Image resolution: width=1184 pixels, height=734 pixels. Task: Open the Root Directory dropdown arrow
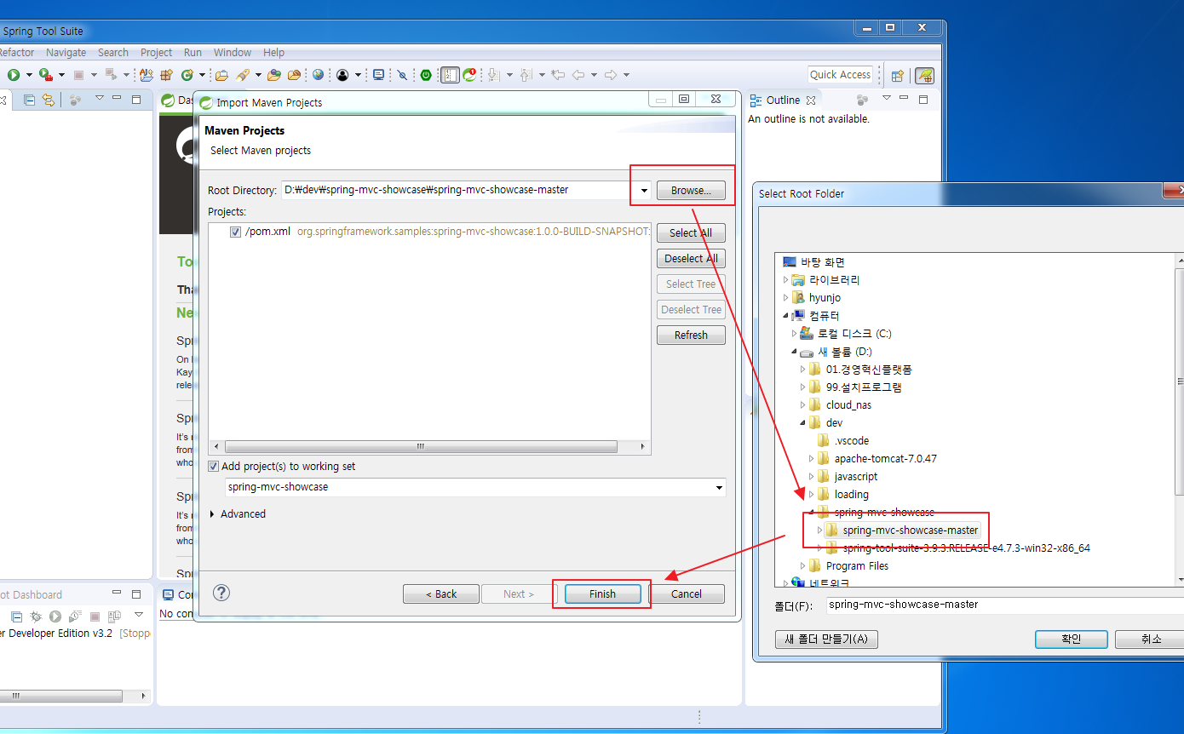644,190
